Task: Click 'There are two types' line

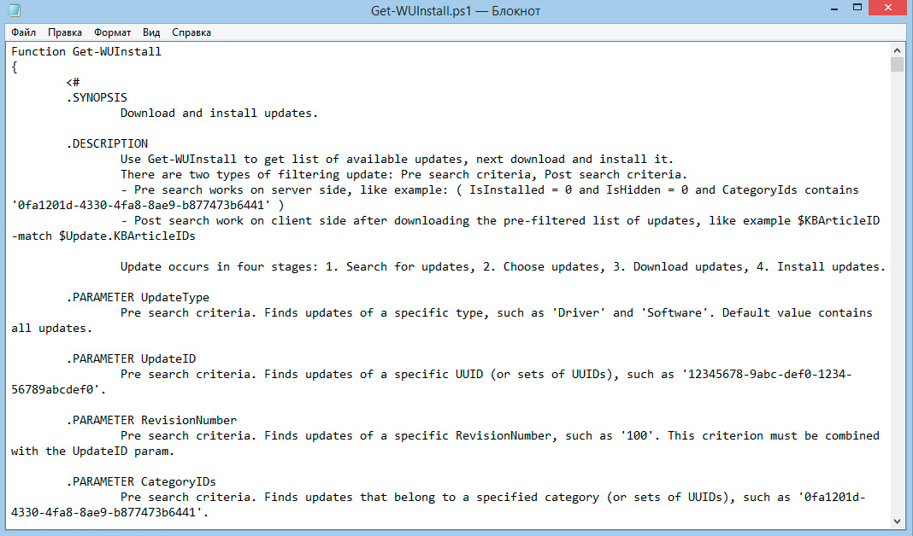Action: click(x=403, y=174)
